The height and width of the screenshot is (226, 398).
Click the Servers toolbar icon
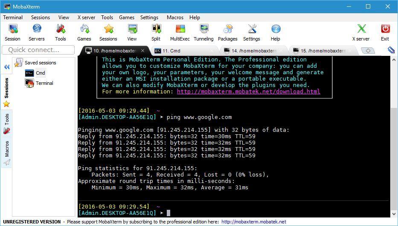[x=37, y=32]
